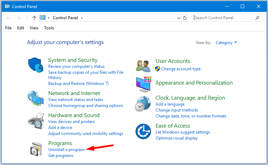The image size is (268, 165).
Task: Click the Ease of Access icon
Action: click(x=143, y=131)
